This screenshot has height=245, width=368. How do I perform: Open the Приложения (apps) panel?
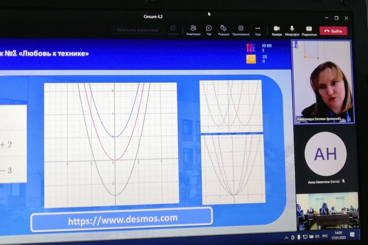coord(241,29)
